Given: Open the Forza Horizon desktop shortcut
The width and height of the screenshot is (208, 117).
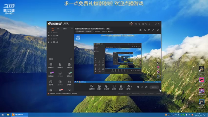Looking at the screenshot, I should click(x=202, y=82).
